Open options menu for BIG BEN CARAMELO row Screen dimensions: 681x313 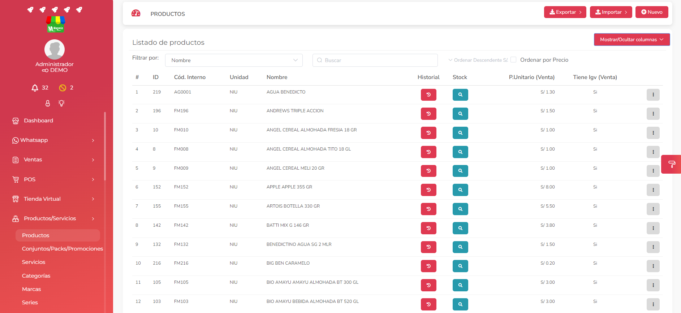pos(653,266)
